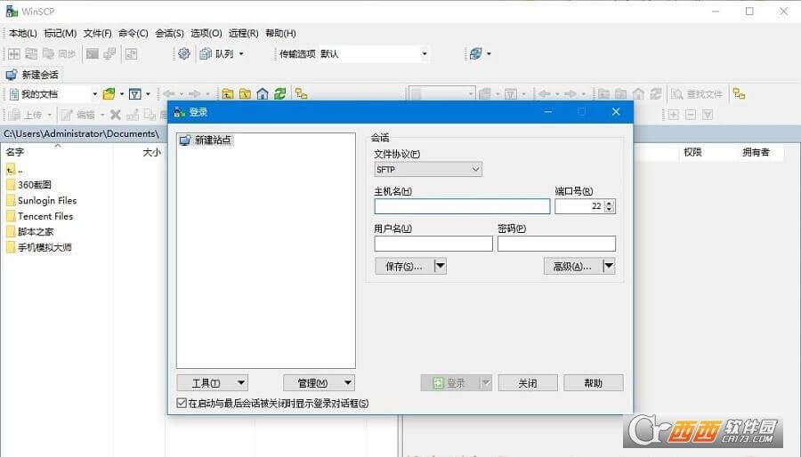Expand the Save button arrow
This screenshot has height=457, width=801.
(441, 266)
